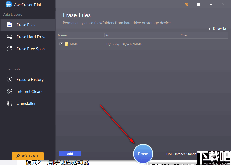The width and height of the screenshot is (231, 165).
Task: Click the trash icon beside Empty list
Action: (210, 28)
